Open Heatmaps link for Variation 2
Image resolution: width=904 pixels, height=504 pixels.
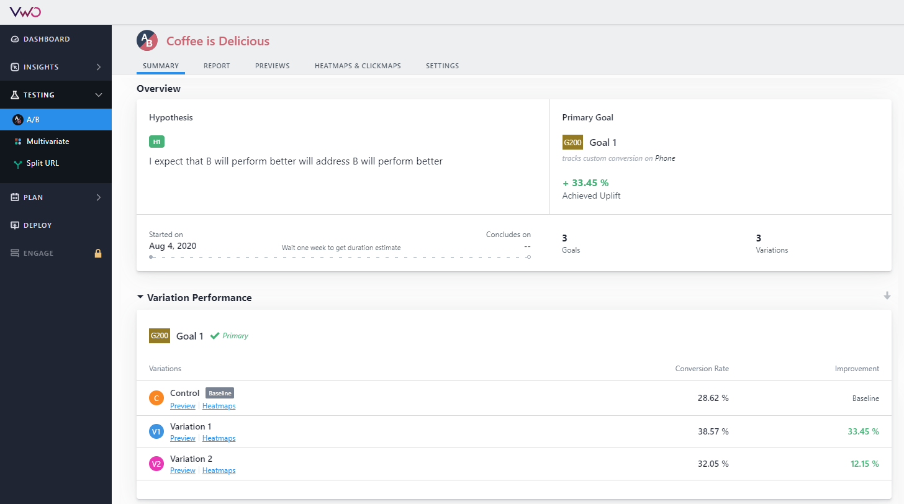click(x=219, y=470)
